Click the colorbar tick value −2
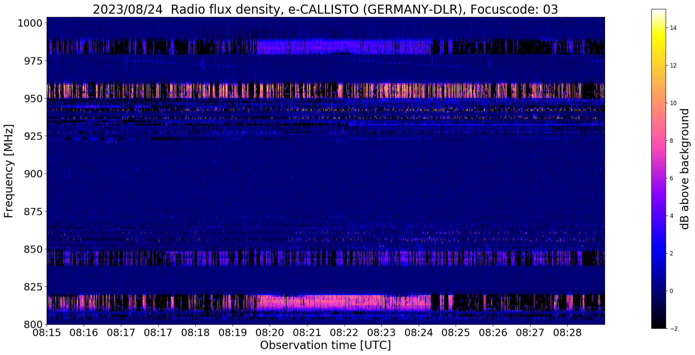 tap(673, 329)
